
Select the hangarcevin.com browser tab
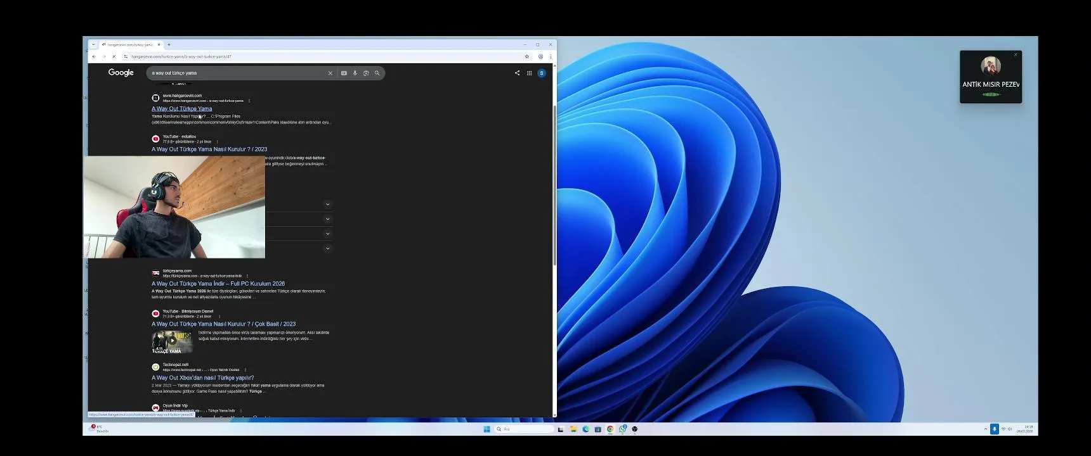tap(131, 45)
